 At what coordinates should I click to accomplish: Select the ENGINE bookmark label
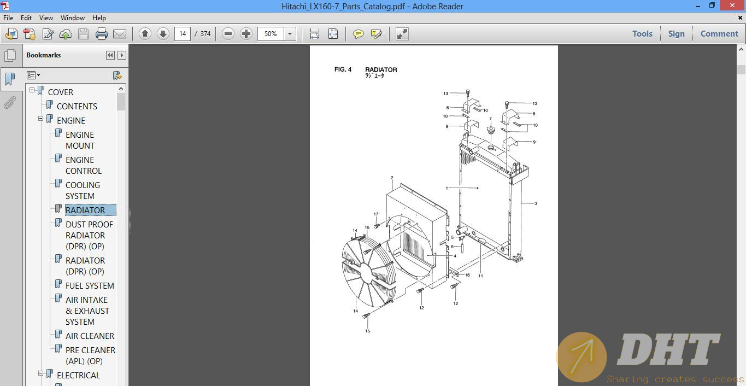click(71, 120)
